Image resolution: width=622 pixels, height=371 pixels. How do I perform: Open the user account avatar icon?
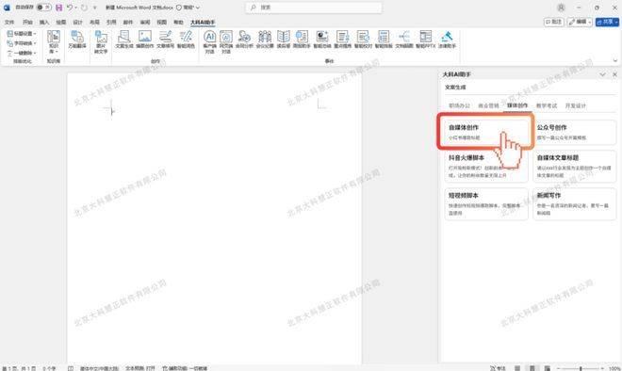point(561,8)
